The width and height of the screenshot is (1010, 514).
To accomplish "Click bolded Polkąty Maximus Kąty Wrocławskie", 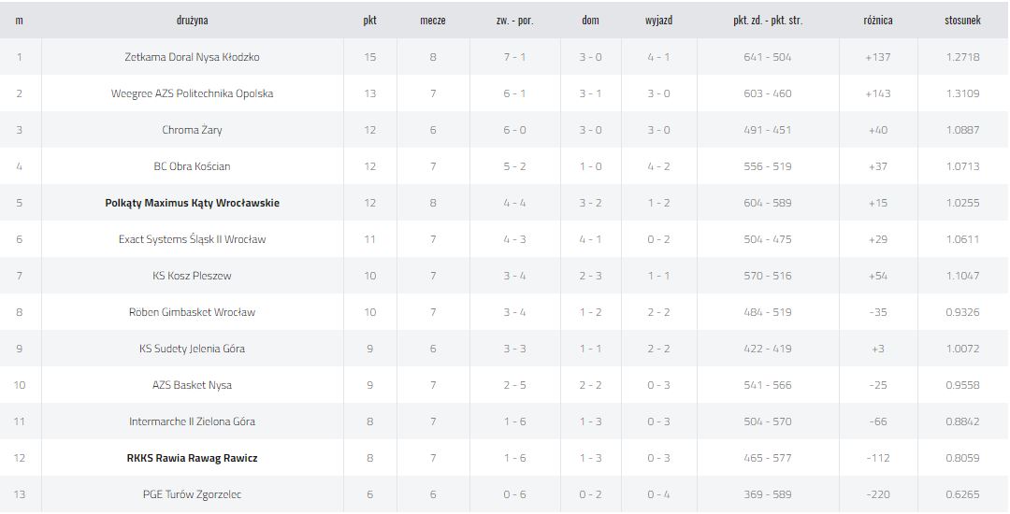I will (x=192, y=203).
